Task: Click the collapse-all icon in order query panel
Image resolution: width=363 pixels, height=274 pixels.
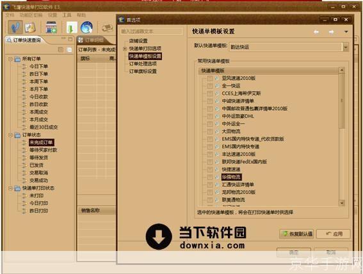Action: pyautogui.click(x=69, y=49)
